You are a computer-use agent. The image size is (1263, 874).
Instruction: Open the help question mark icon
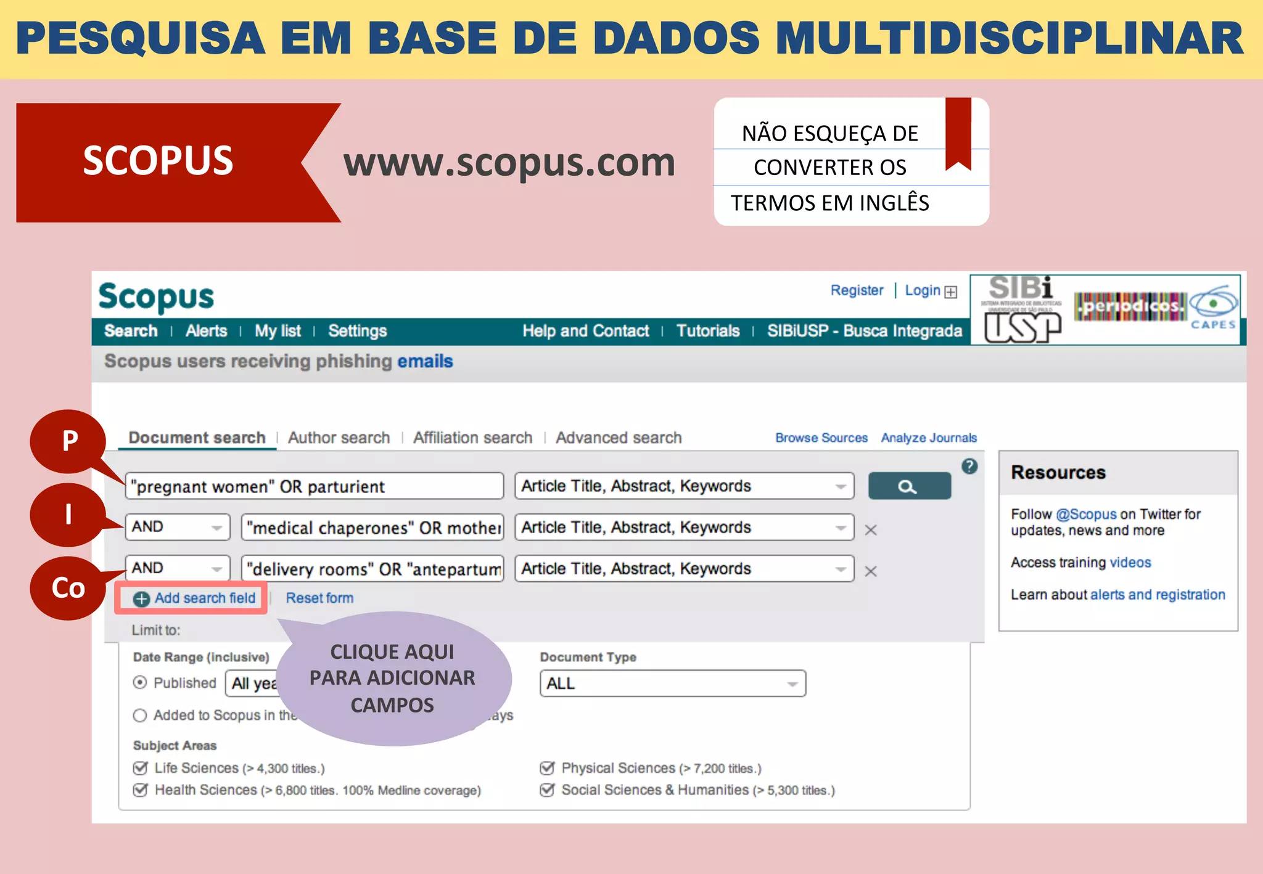(969, 467)
